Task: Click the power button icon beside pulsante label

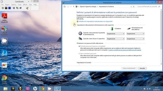Action: tap(80, 33)
